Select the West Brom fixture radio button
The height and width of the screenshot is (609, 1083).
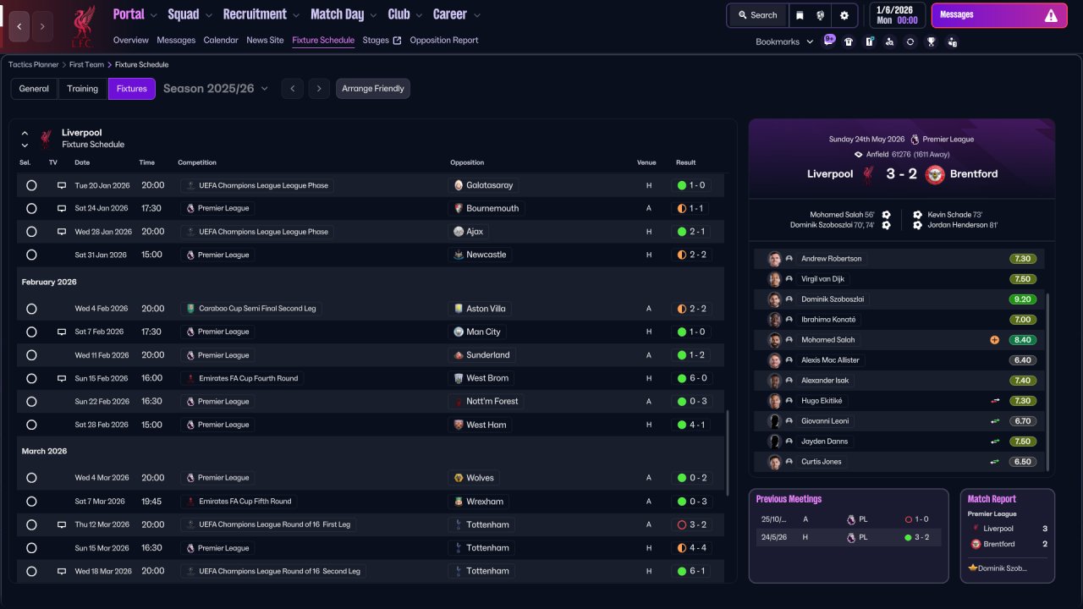[x=31, y=378]
